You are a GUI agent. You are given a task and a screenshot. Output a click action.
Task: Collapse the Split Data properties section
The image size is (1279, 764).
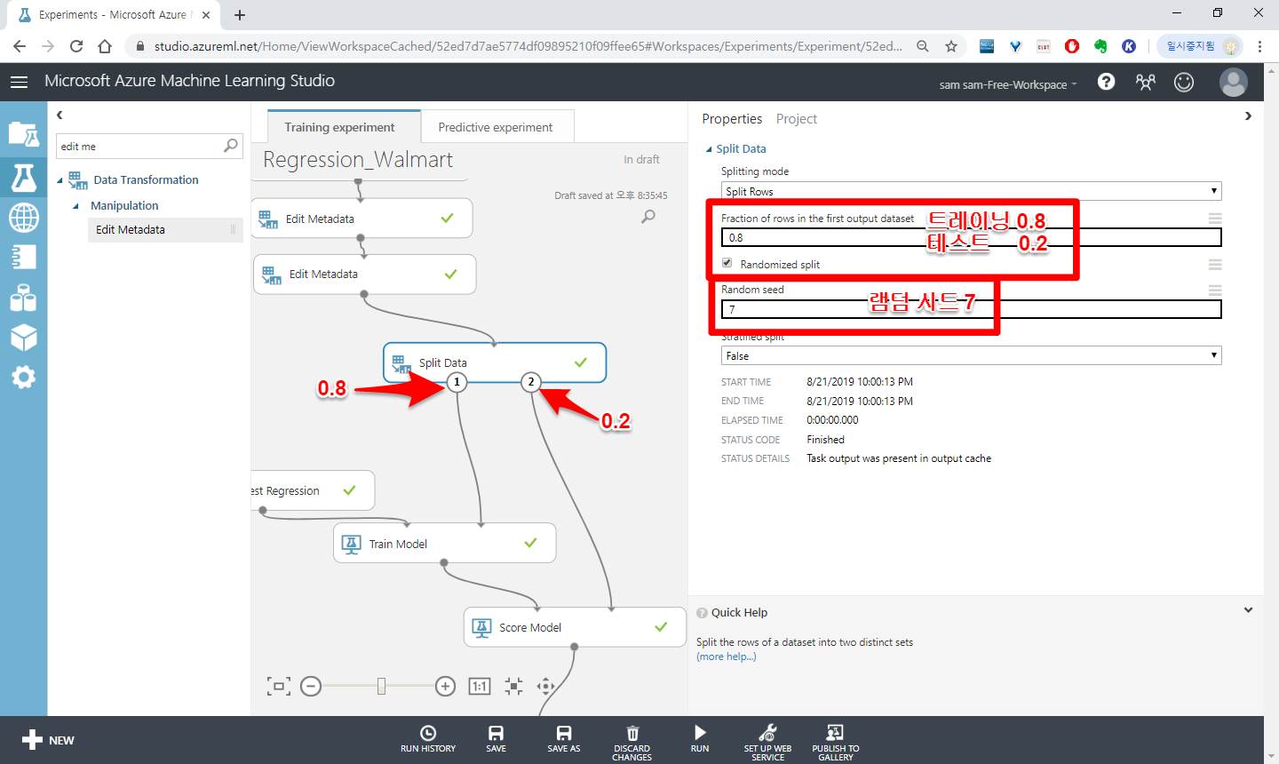pyautogui.click(x=709, y=149)
